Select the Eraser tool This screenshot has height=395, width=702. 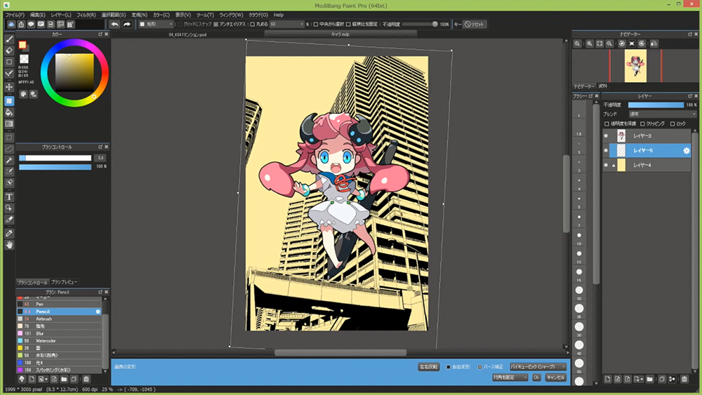[9, 51]
